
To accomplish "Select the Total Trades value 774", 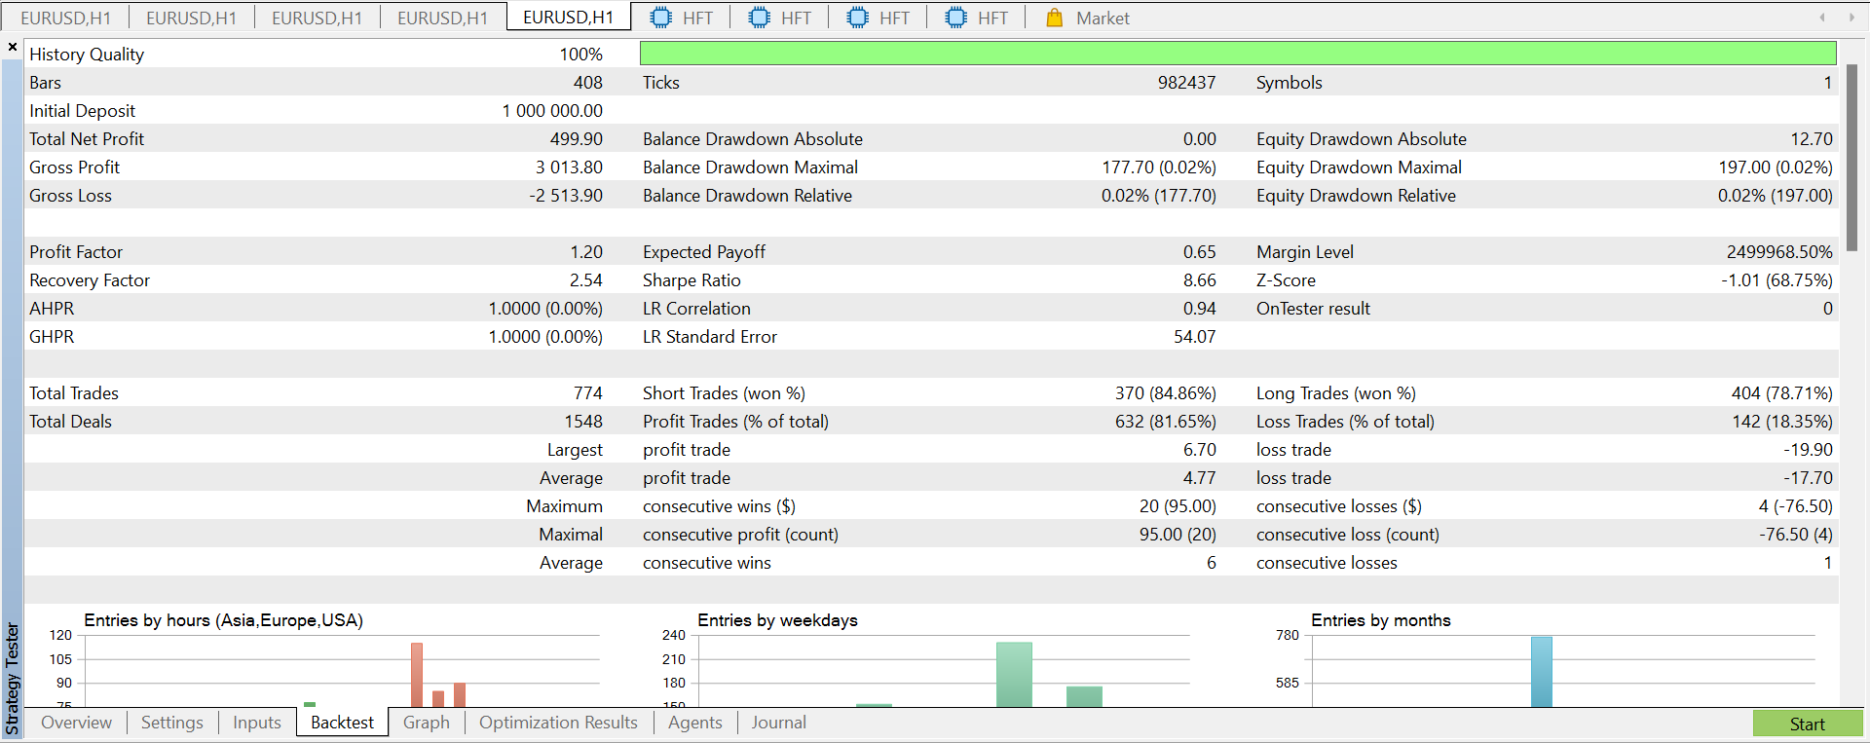I will point(588,393).
